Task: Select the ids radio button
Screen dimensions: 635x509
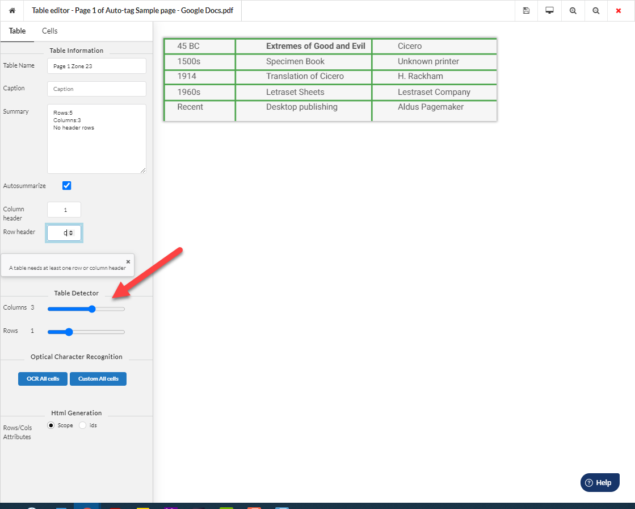Action: (82, 425)
